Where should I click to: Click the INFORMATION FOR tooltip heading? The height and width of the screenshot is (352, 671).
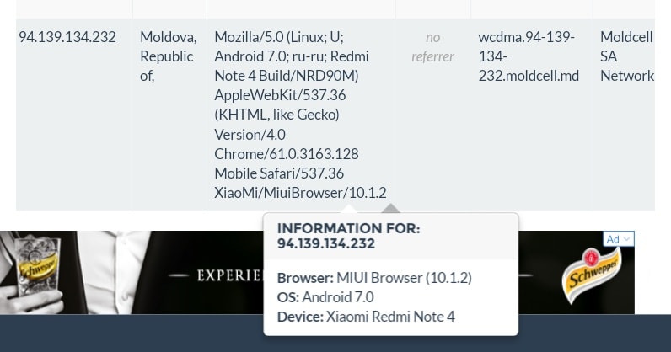click(x=348, y=228)
